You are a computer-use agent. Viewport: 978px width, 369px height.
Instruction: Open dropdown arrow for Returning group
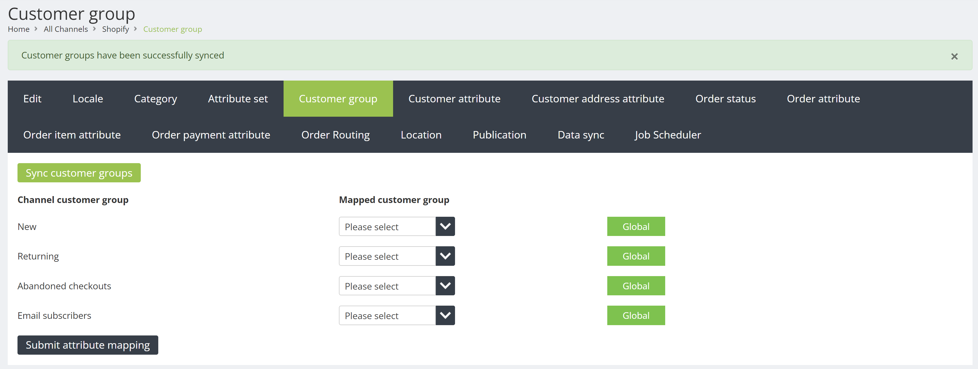coord(445,256)
